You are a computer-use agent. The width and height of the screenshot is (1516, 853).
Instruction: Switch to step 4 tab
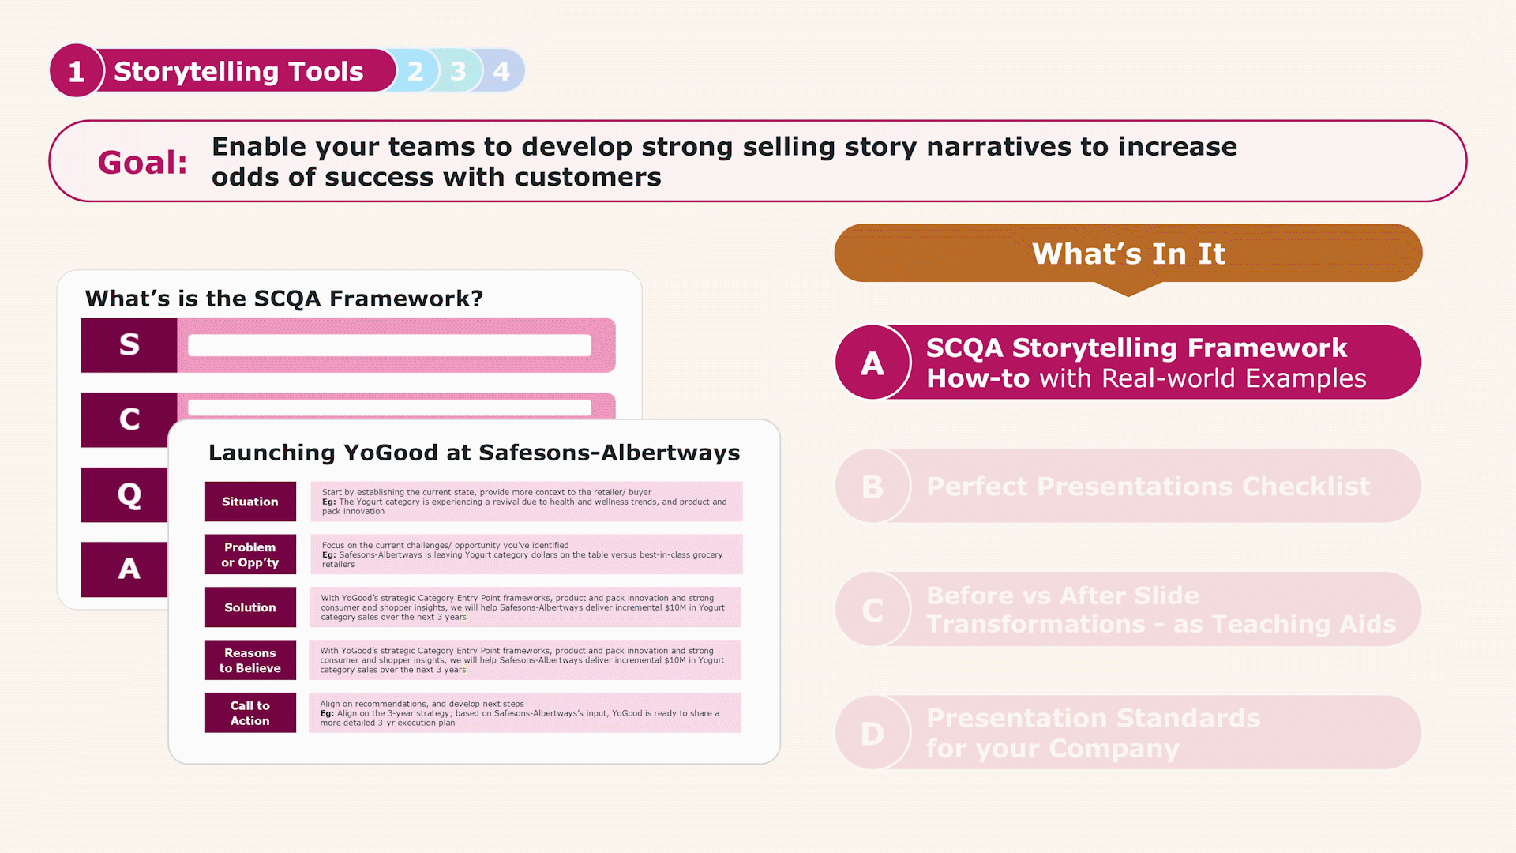501,71
